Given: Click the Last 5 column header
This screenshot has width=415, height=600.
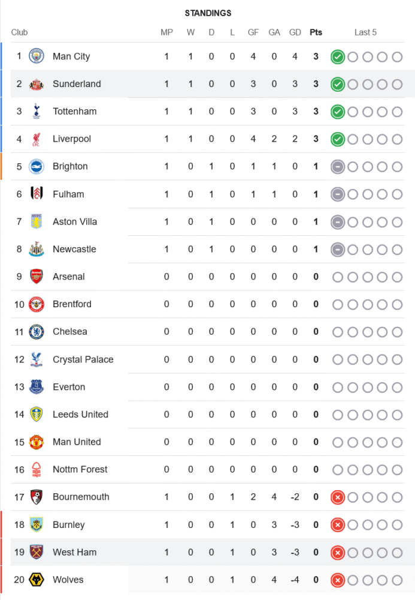Looking at the screenshot, I should point(365,32).
